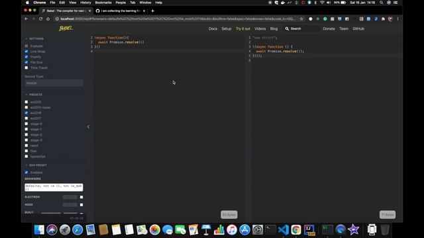Enable the stage-3 preset
The image size is (424, 238).
[26, 140]
